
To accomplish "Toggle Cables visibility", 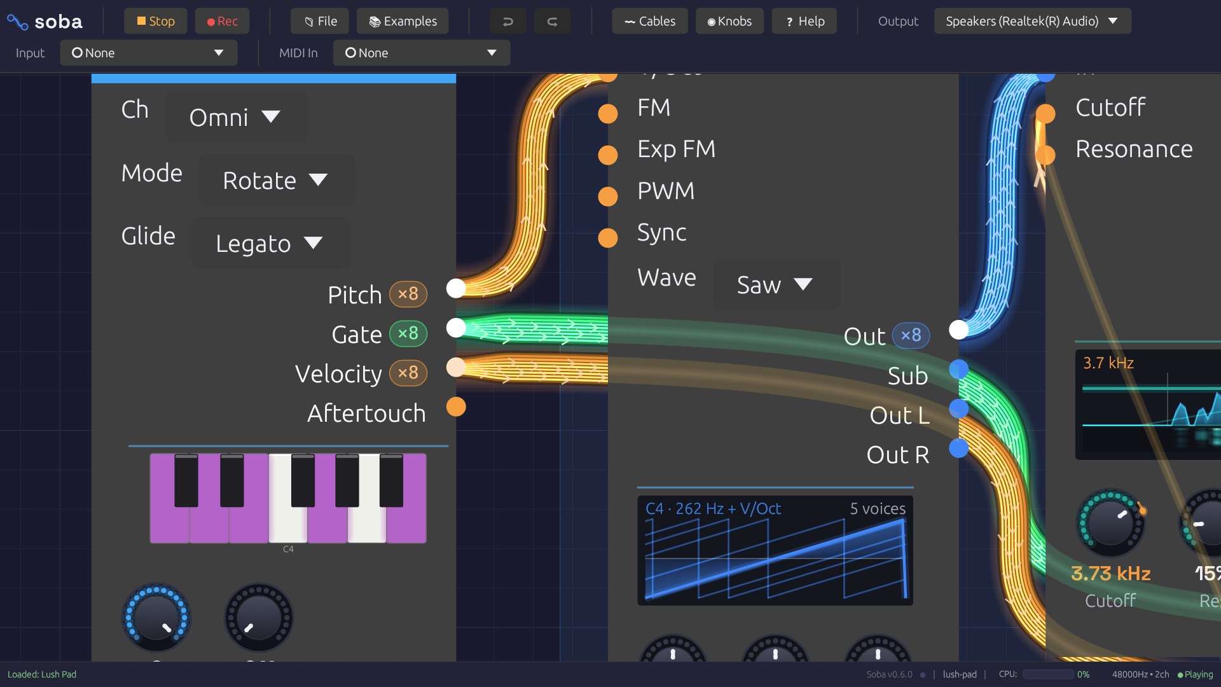I will (650, 21).
